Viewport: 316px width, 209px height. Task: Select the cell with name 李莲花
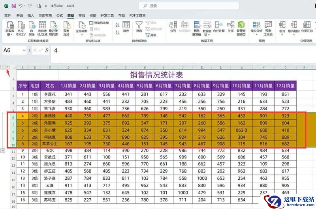pyautogui.click(x=50, y=94)
